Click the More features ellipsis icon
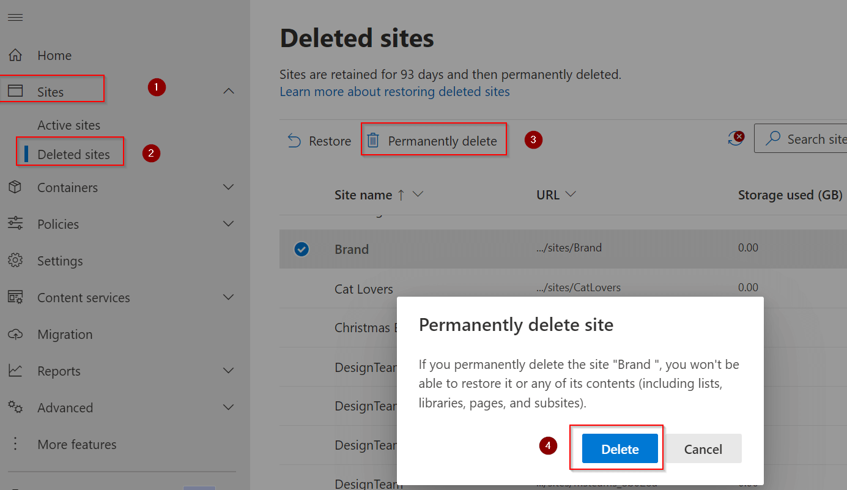 [x=15, y=444]
